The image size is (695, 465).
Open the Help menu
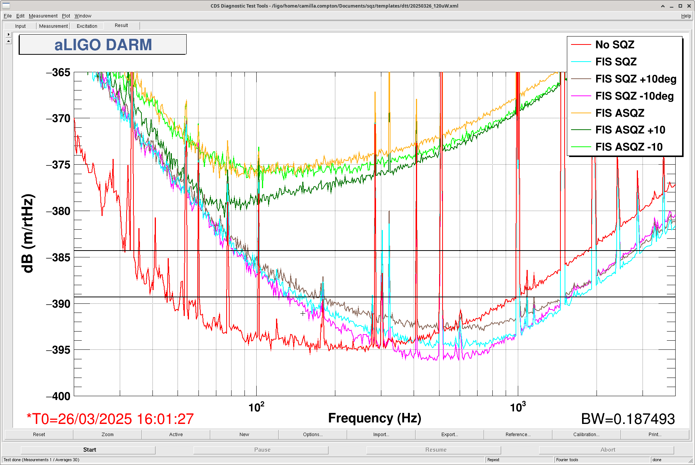coord(686,16)
